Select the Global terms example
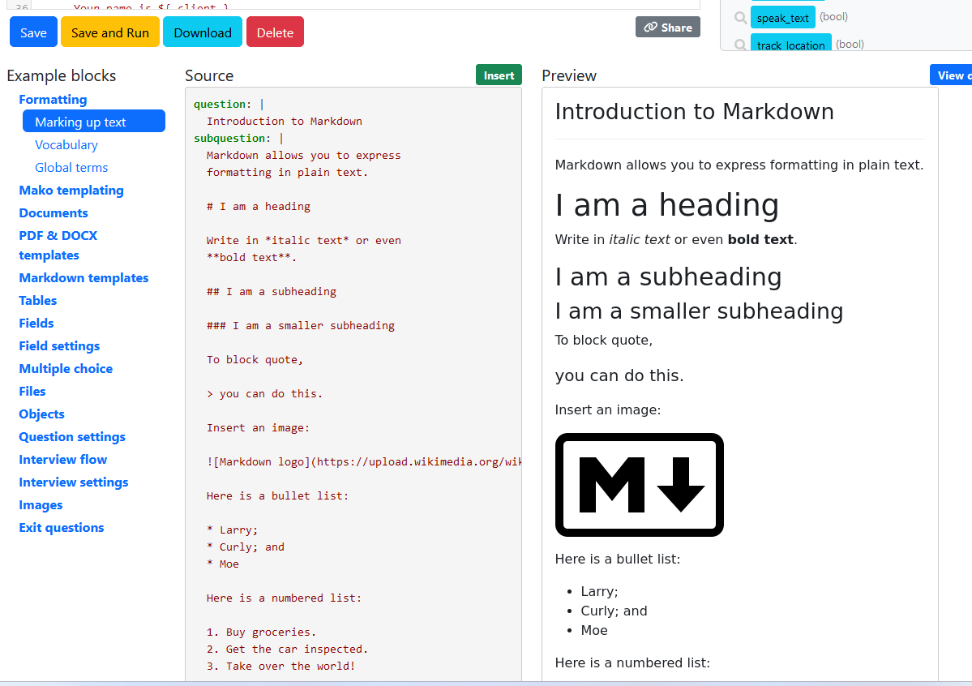 71,168
